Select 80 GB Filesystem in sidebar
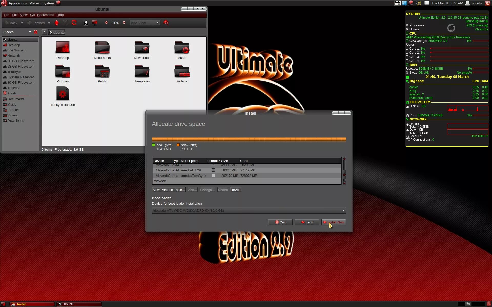Screen dimensions: 492x307 coord(21,82)
